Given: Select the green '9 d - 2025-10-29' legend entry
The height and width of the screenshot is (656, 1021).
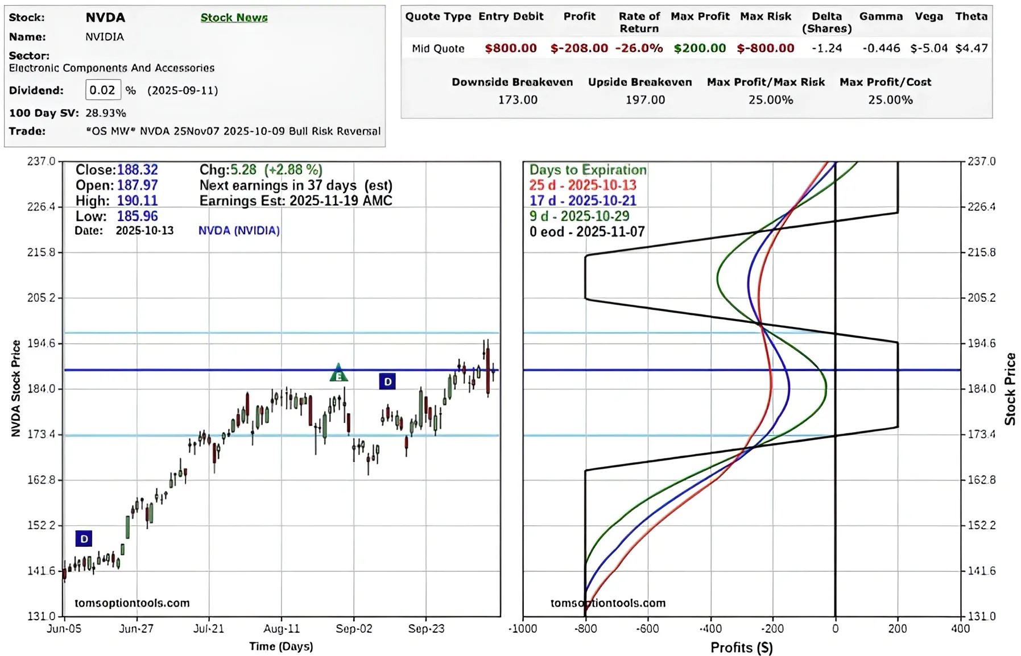Looking at the screenshot, I should (x=580, y=216).
